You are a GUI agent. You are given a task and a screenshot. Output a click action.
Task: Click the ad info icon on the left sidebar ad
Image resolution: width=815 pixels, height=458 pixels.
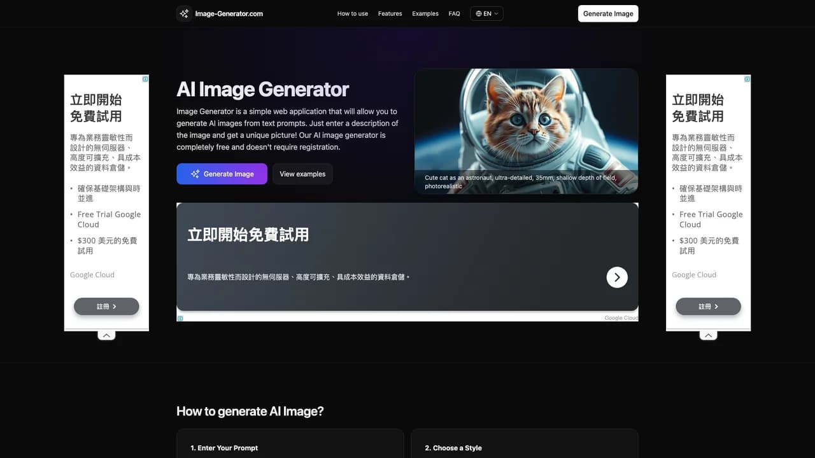click(145, 79)
